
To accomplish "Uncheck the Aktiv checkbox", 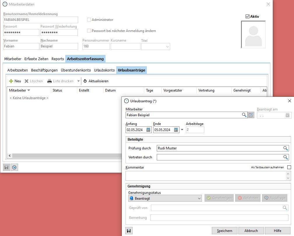I will tap(248, 17).
